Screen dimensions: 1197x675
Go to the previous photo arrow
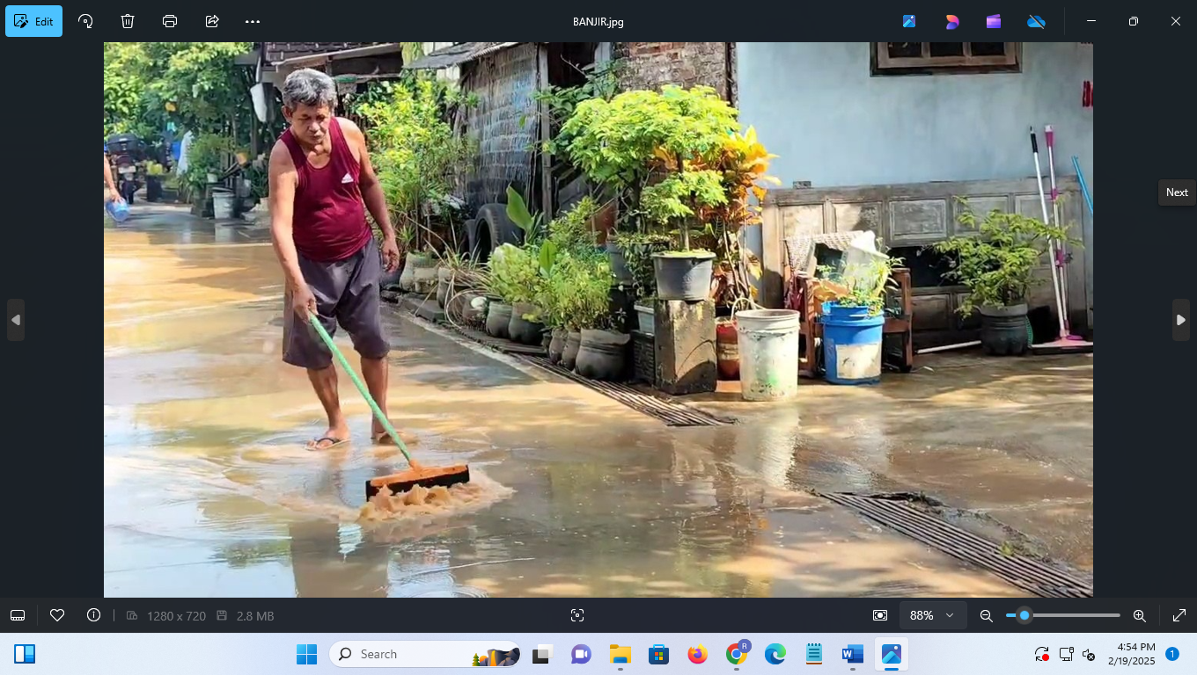pos(15,320)
